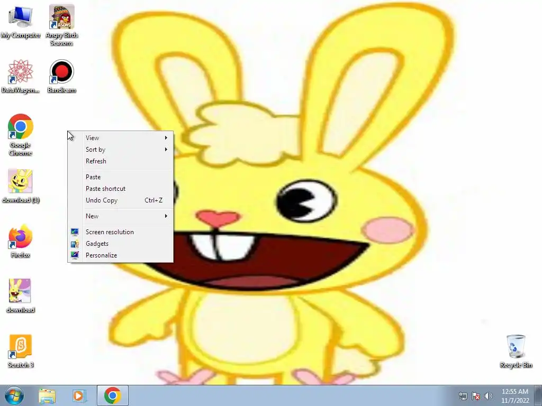Choose Refresh from the context menu
Screen dimensions: 542x406
(x=120, y=161)
